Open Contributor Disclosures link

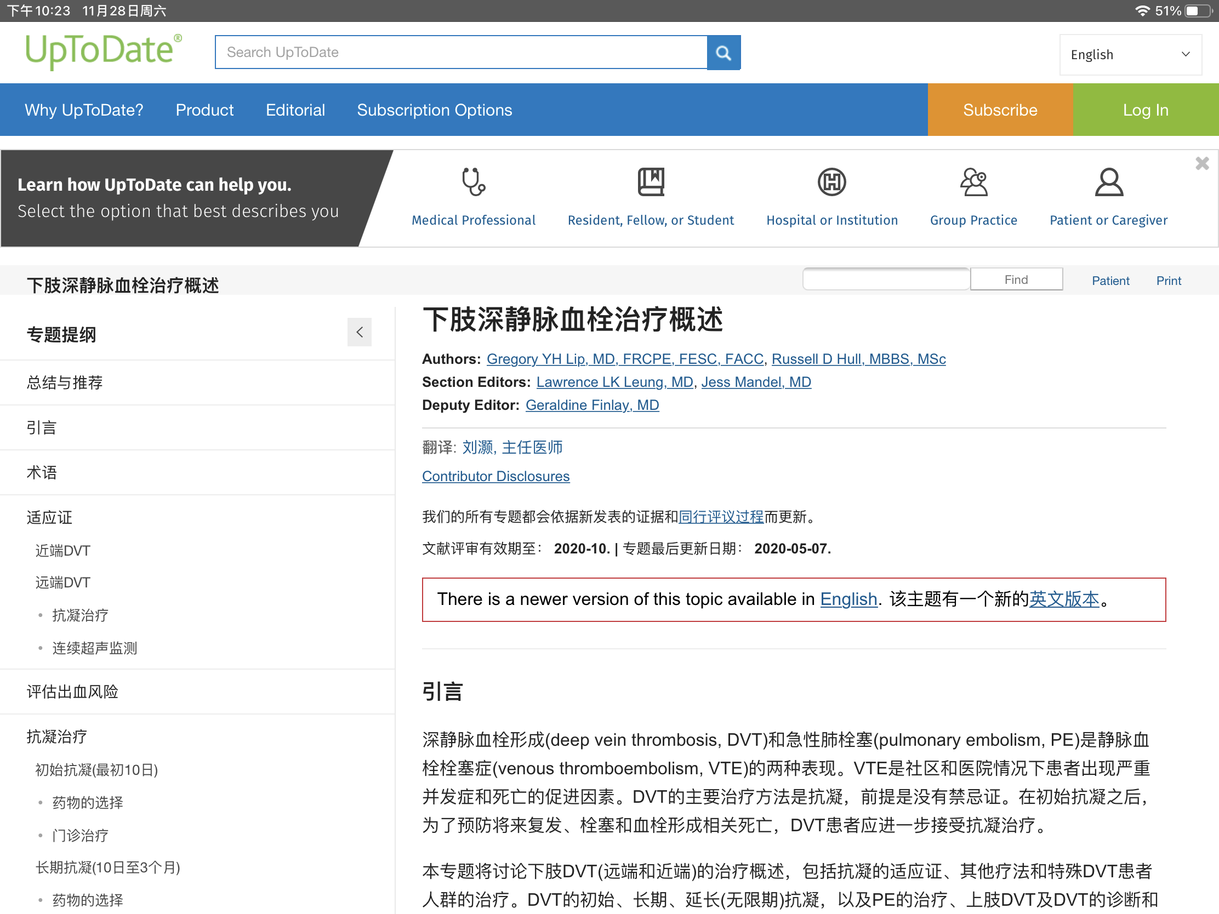tap(495, 477)
